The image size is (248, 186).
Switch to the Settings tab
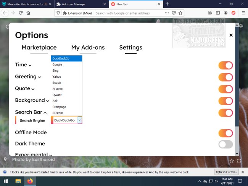coord(130,47)
